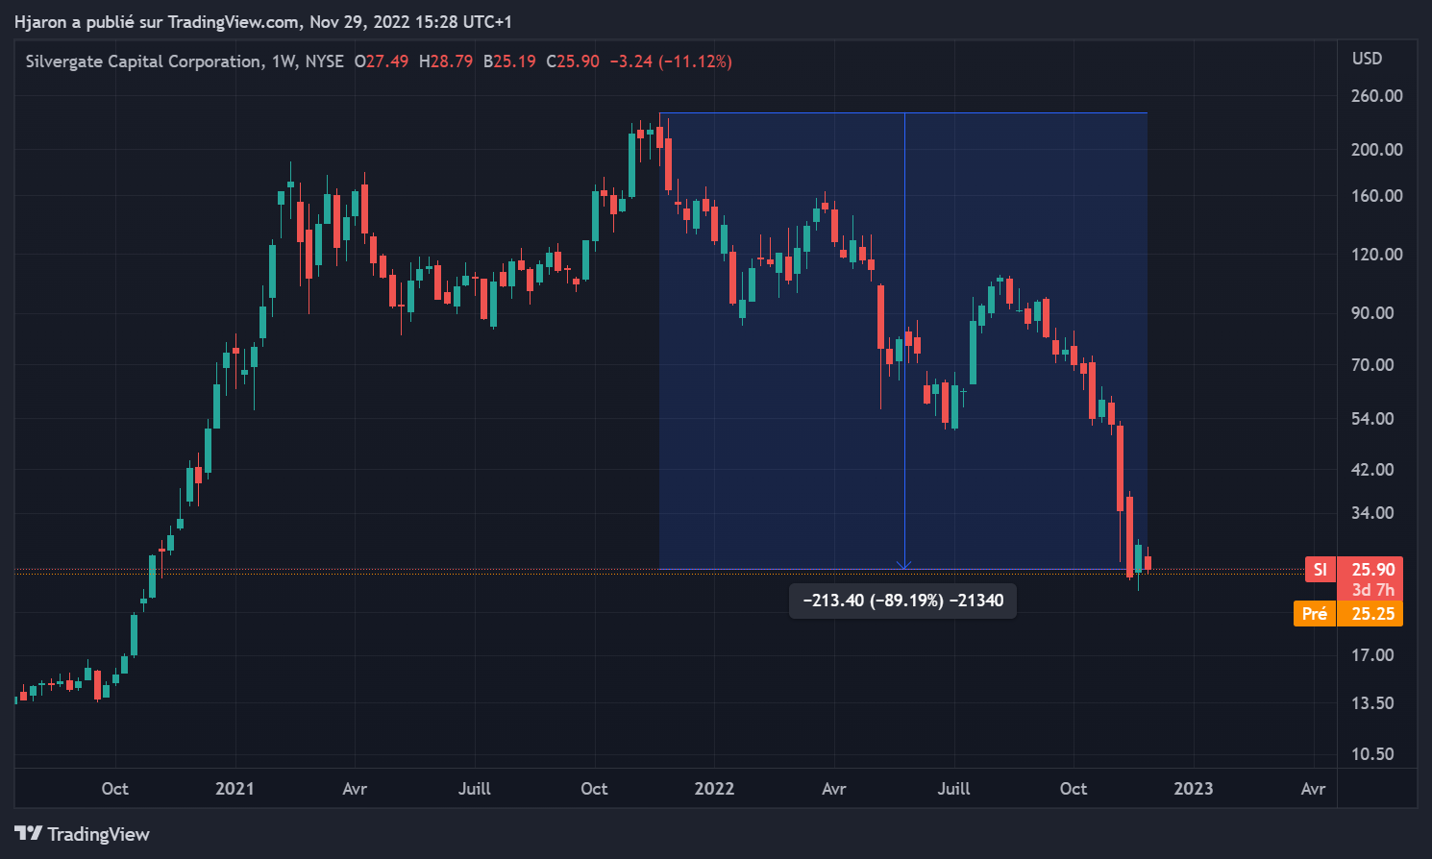Click the NYSE exchange label
1432x859 pixels.
pos(324,61)
